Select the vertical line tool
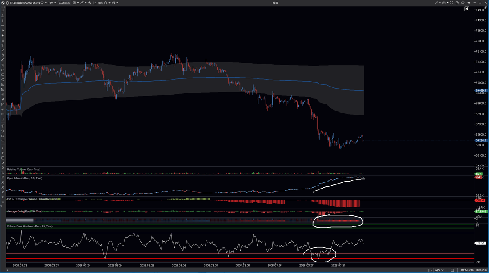Screen dimensions: 489x273 click(x=3, y=20)
